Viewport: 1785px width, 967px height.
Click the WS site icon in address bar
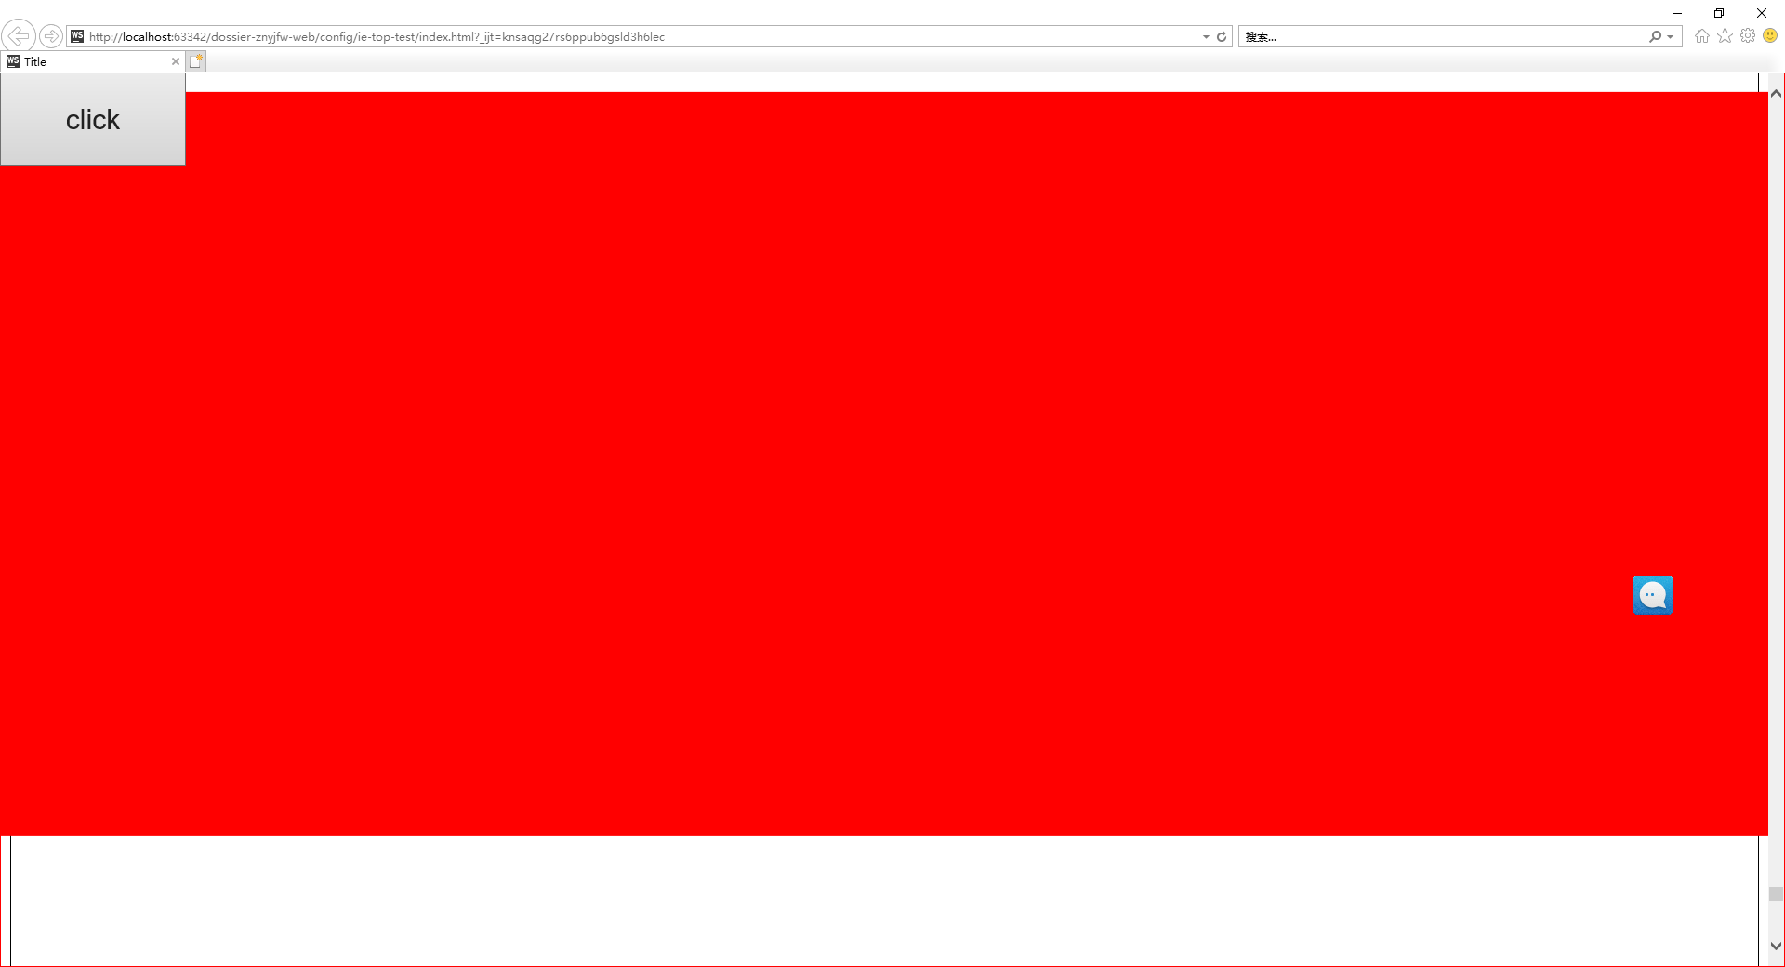[x=77, y=37]
